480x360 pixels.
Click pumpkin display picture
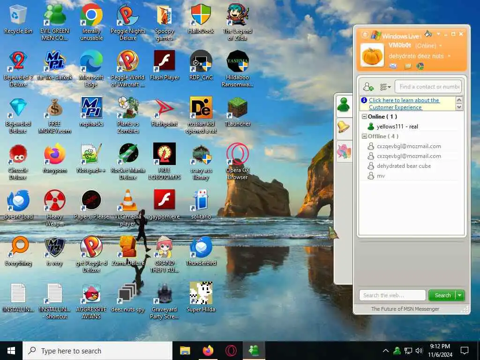[372, 55]
